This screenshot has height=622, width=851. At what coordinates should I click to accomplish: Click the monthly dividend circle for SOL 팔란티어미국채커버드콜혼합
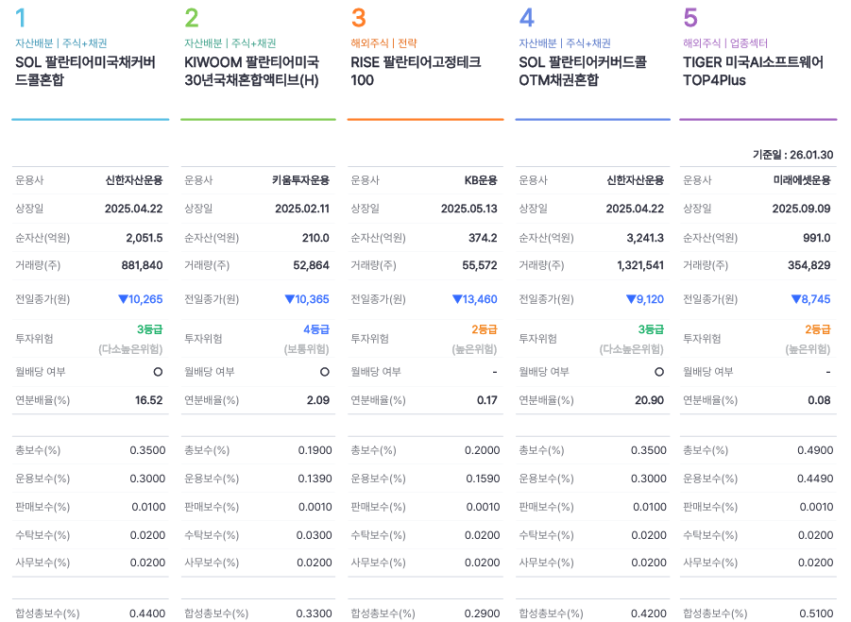(x=158, y=372)
